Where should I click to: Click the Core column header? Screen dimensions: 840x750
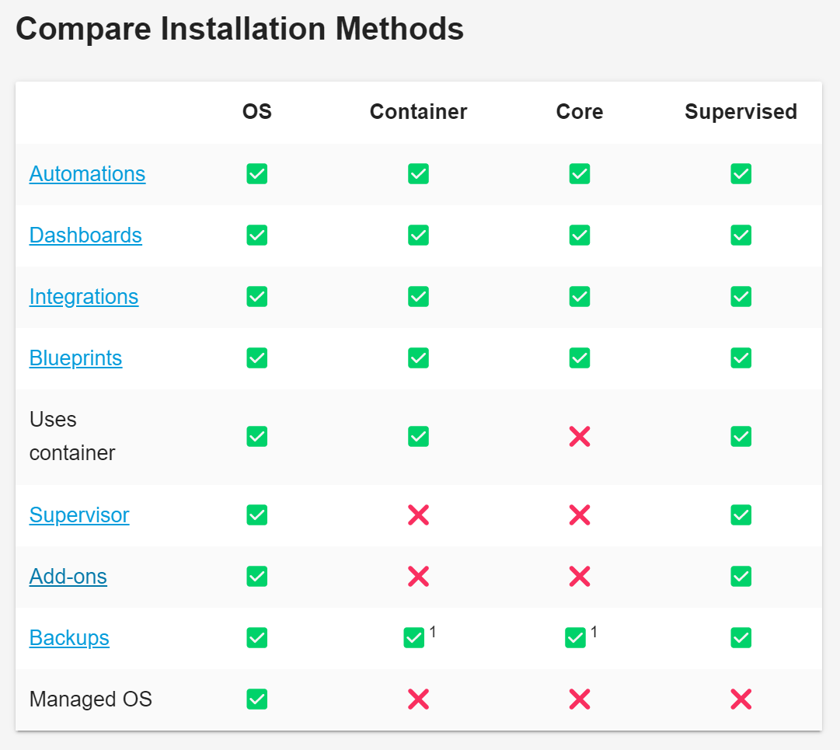pyautogui.click(x=580, y=112)
